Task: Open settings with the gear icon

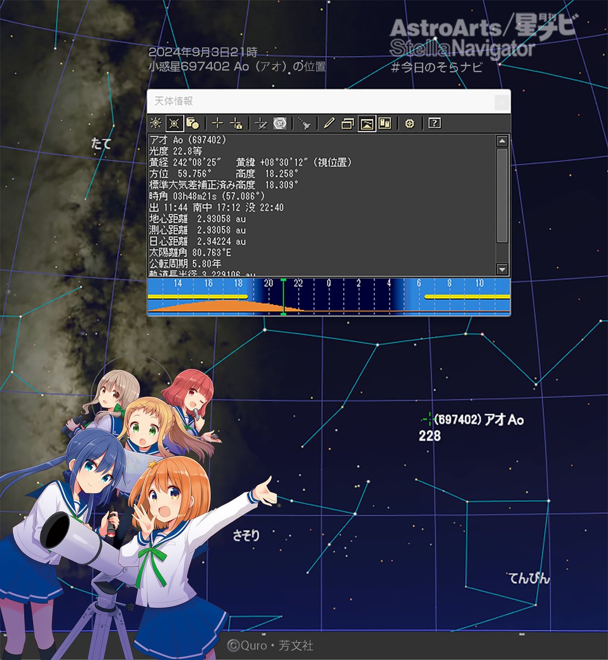Action: pos(410,123)
